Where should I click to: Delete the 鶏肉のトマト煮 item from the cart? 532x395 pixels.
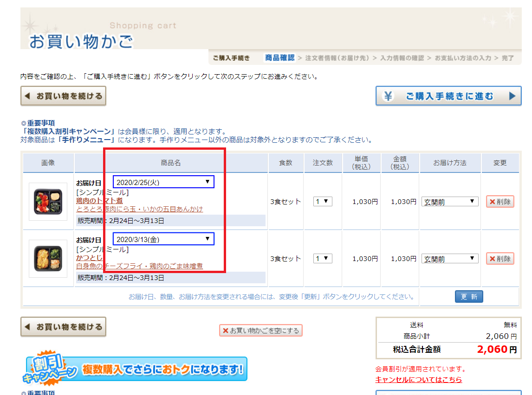500,202
